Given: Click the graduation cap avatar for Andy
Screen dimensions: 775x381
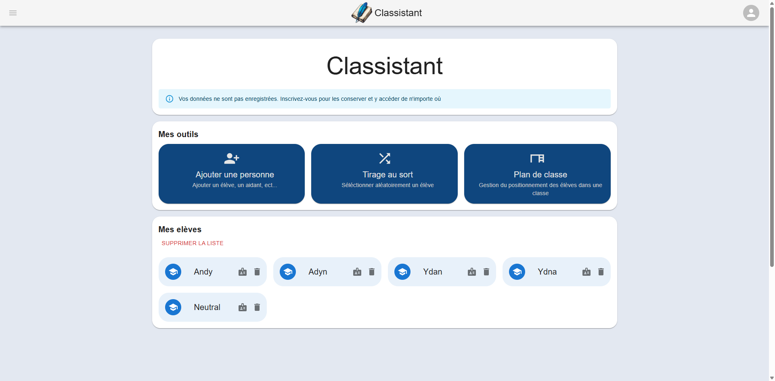Looking at the screenshot, I should click(173, 272).
